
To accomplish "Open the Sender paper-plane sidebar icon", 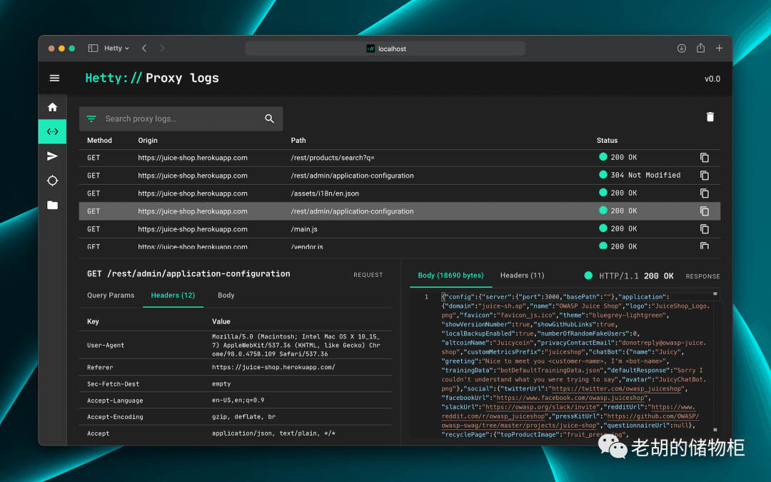I will pyautogui.click(x=53, y=156).
